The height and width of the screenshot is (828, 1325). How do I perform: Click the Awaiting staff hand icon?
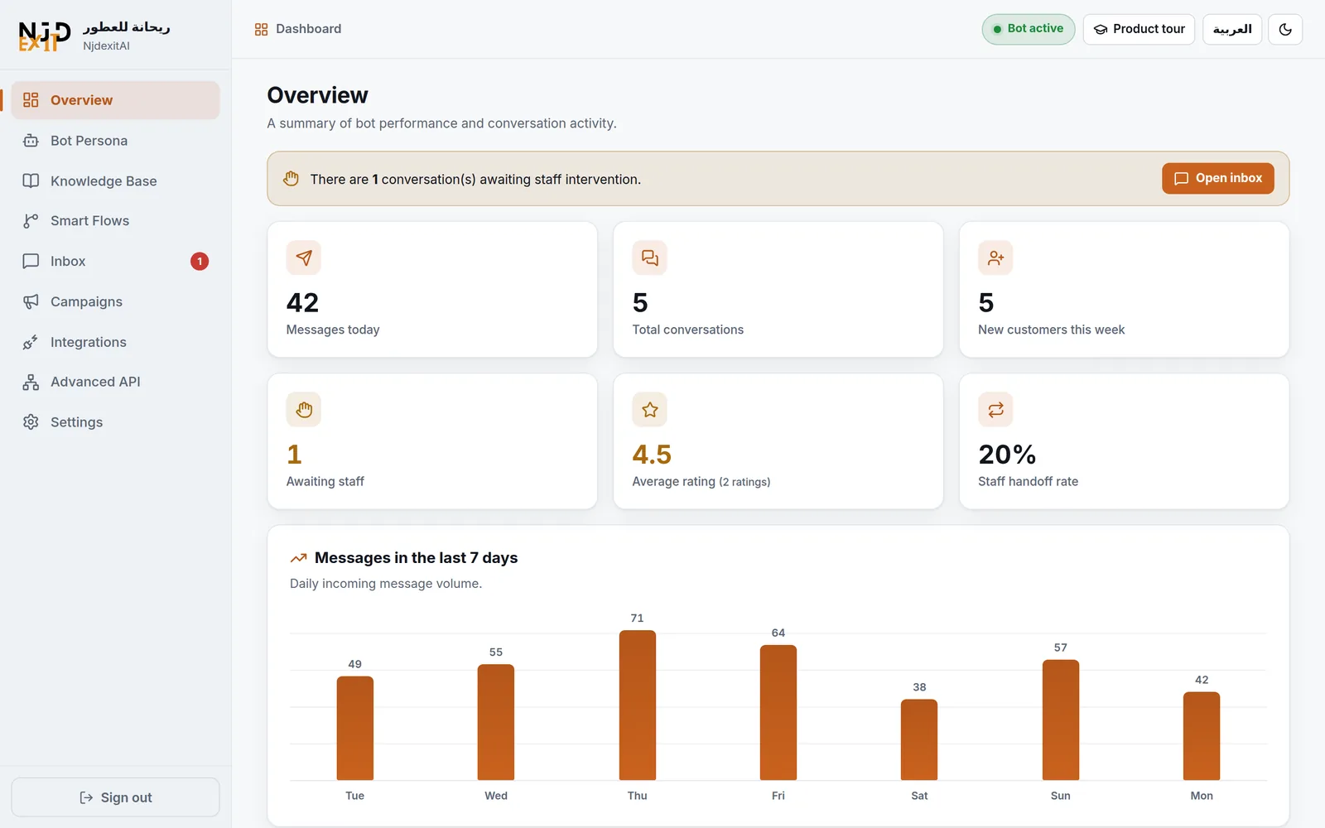pos(304,409)
